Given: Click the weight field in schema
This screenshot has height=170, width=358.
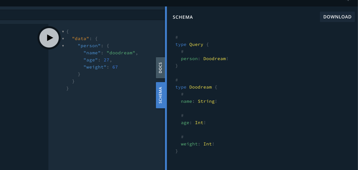Looking at the screenshot, I should coord(189,144).
